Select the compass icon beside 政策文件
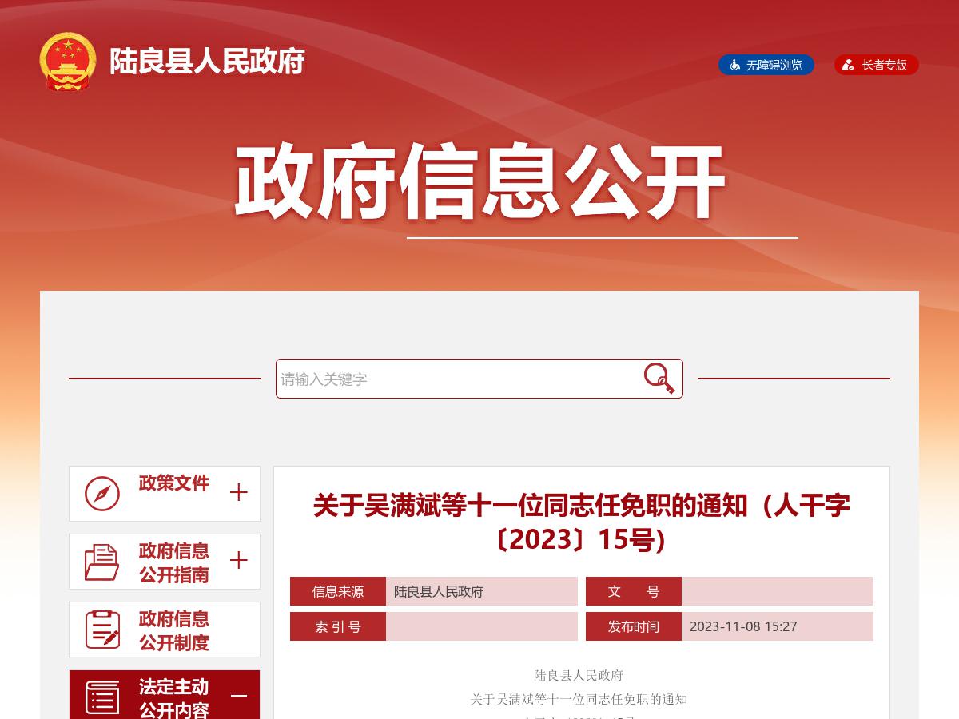The height and width of the screenshot is (719, 959). [101, 493]
